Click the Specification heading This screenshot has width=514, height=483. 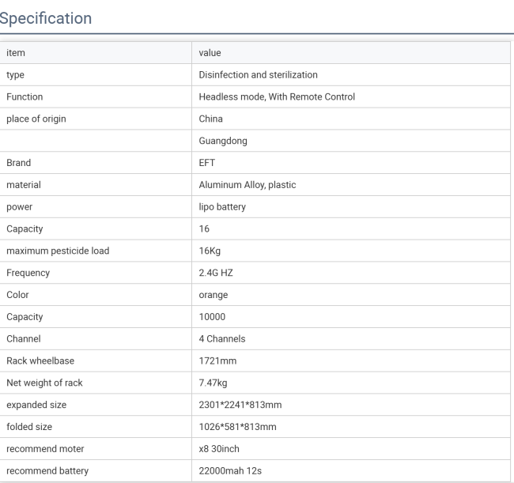[x=46, y=18]
